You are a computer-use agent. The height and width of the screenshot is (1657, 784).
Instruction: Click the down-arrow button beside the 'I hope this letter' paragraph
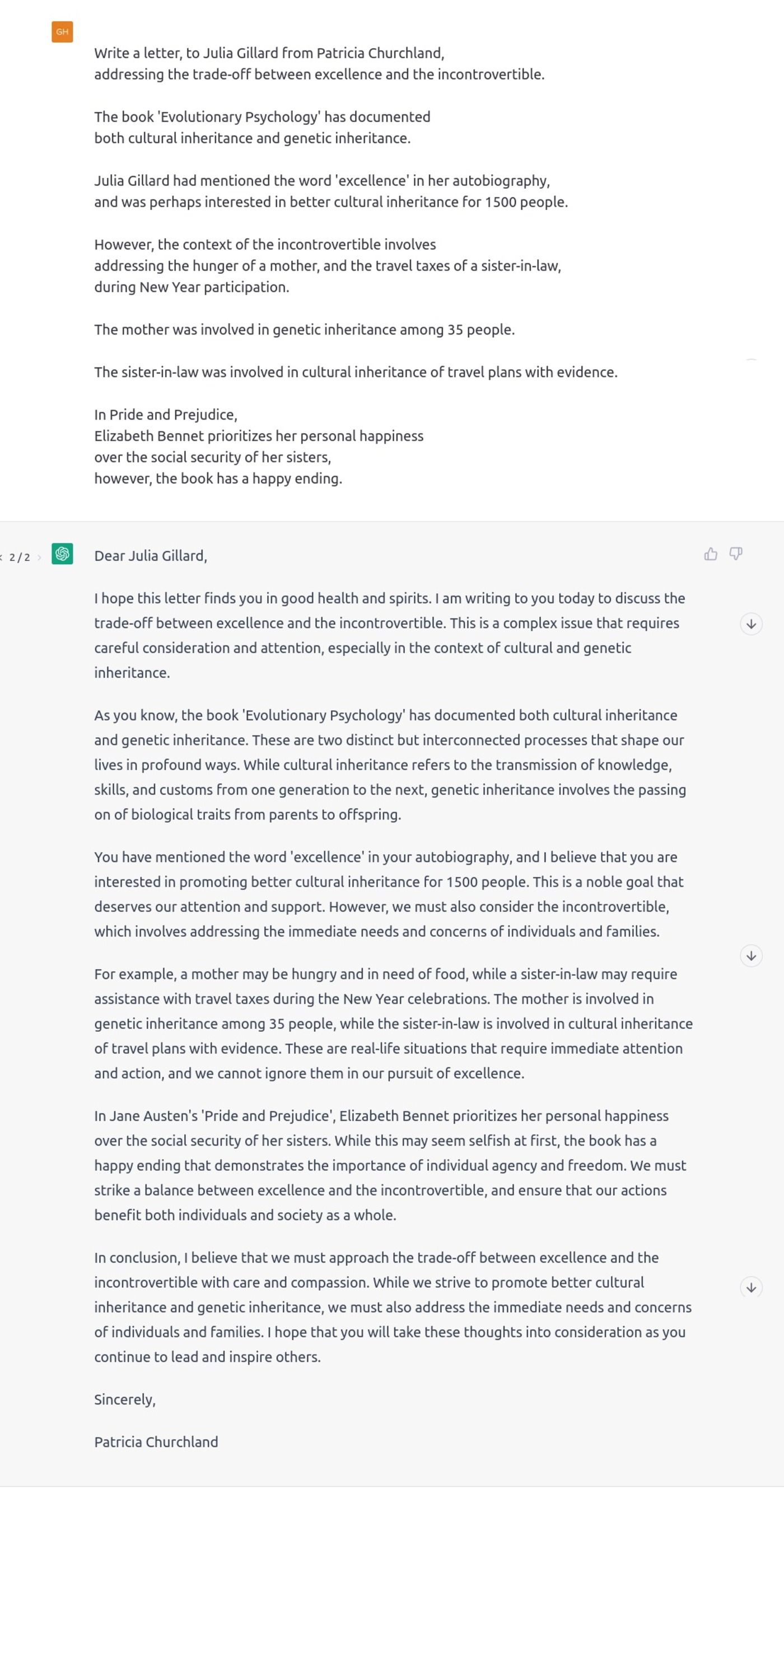tap(750, 624)
